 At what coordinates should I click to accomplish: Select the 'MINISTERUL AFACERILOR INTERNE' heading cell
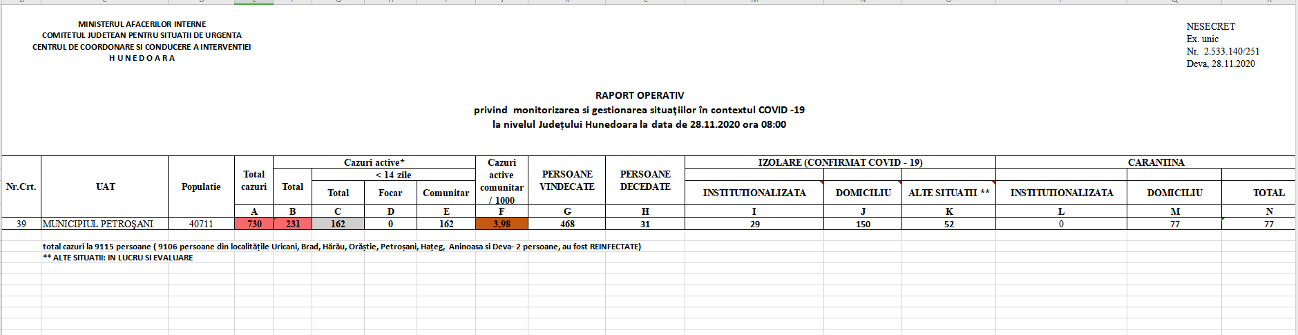(142, 24)
